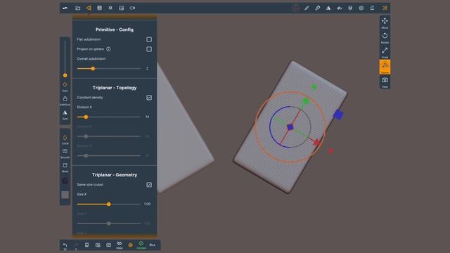The height and width of the screenshot is (253, 450).
Task: Open the Files folder menu
Action: pos(78,8)
